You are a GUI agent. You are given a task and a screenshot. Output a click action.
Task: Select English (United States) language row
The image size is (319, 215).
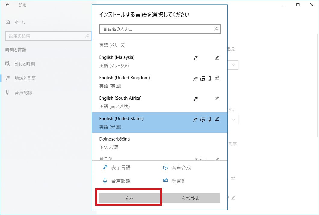coord(160,123)
